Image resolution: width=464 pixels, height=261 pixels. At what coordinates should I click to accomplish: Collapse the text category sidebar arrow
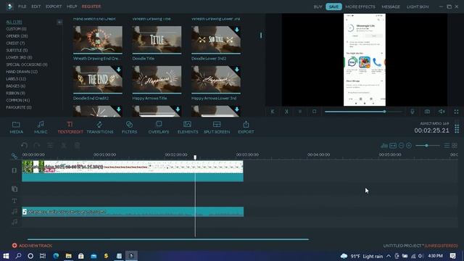click(59, 22)
